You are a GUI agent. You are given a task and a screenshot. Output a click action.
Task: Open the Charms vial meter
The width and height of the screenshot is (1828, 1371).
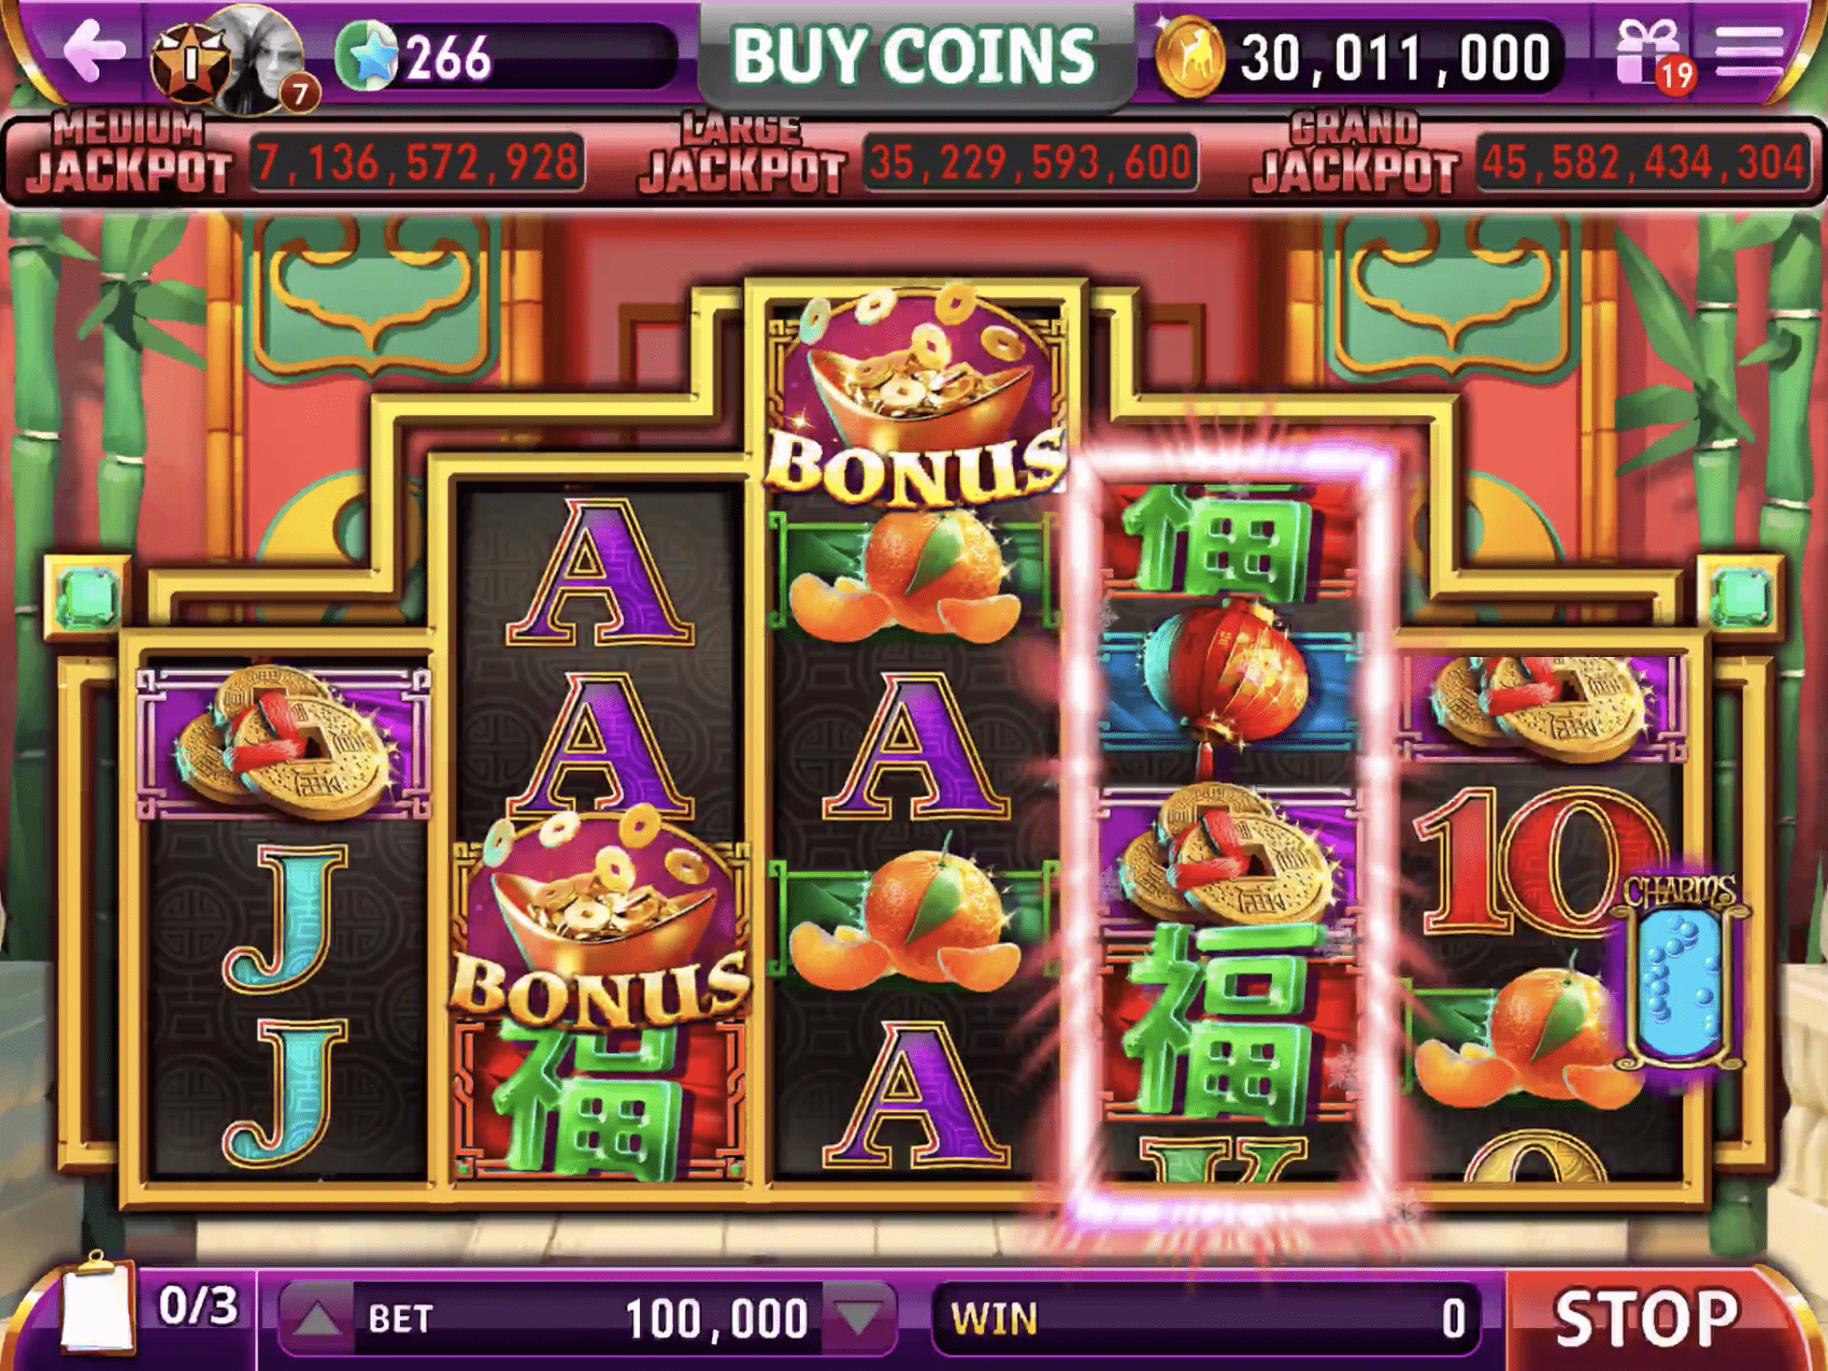click(1678, 973)
